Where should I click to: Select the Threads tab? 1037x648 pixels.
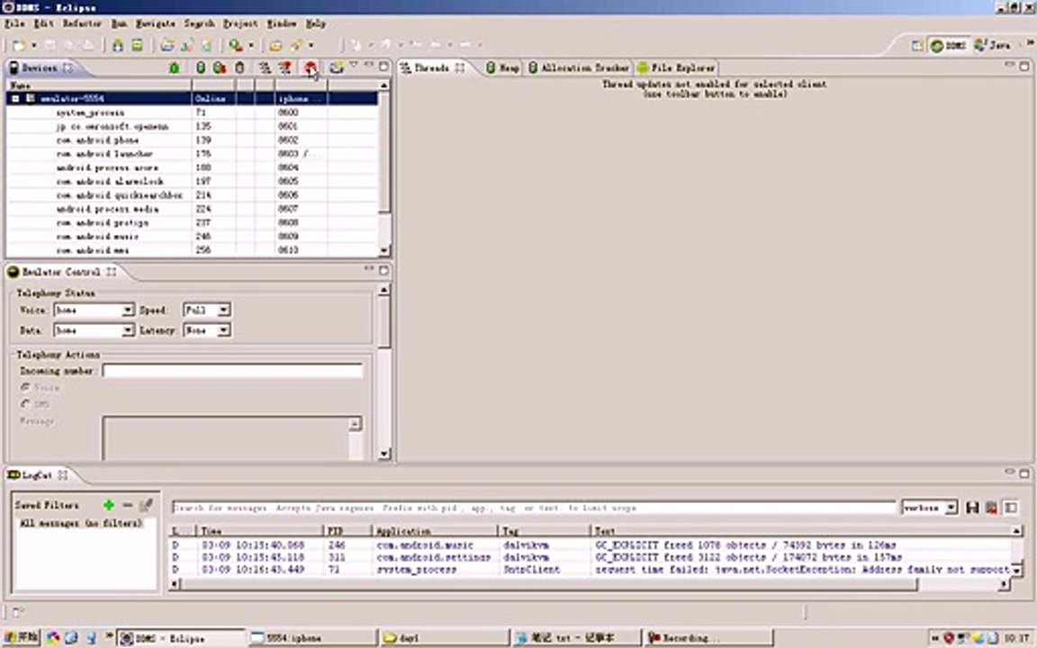432,67
